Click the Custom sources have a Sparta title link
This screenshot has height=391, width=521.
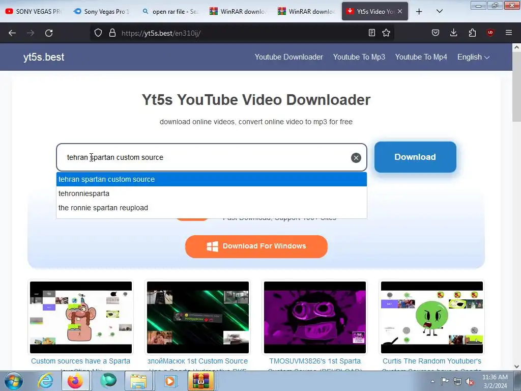pos(81,361)
